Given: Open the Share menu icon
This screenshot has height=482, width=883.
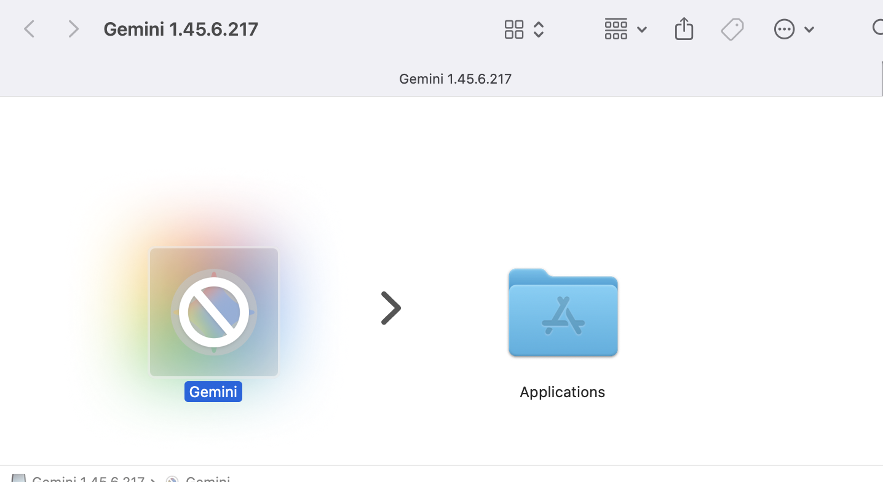Looking at the screenshot, I should coord(684,29).
